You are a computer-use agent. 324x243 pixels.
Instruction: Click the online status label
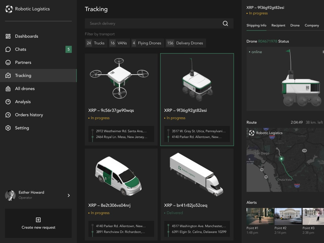coord(257,52)
